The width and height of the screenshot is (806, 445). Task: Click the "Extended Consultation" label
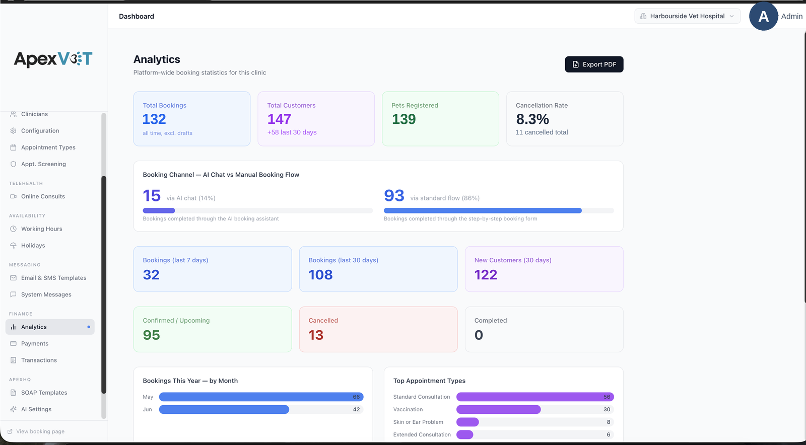[422, 435]
